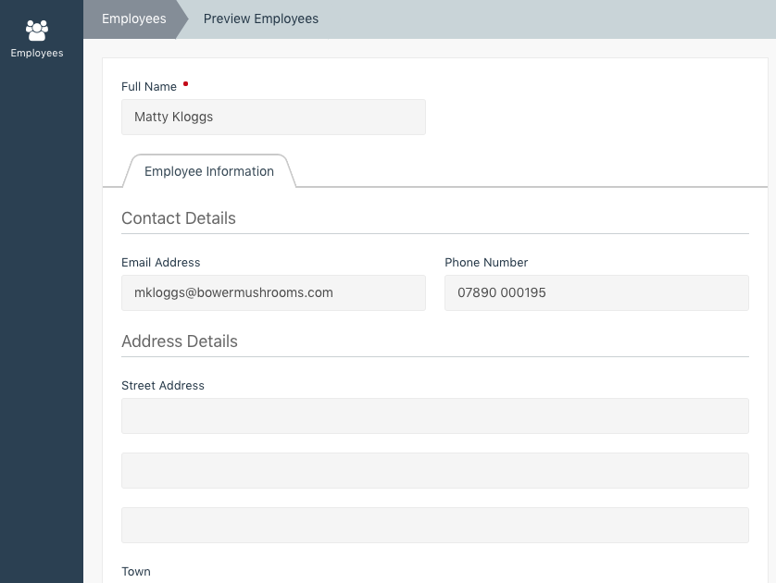This screenshot has height=583, width=776.
Task: Focus the Full Name field with Matty Kloggs
Action: pos(273,118)
